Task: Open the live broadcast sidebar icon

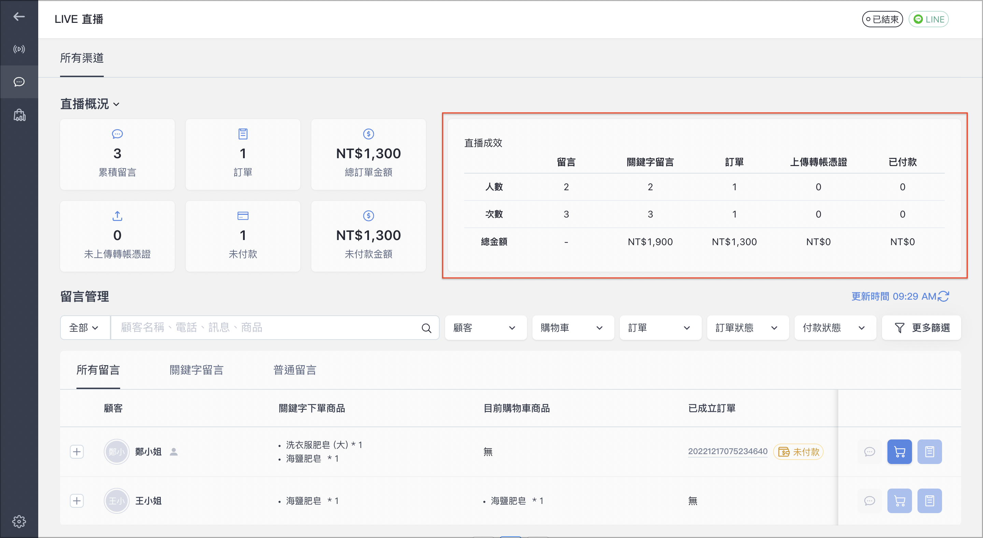Action: tap(19, 49)
